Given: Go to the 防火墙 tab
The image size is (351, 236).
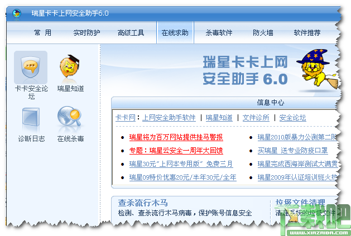Looking at the screenshot, I should [263, 33].
